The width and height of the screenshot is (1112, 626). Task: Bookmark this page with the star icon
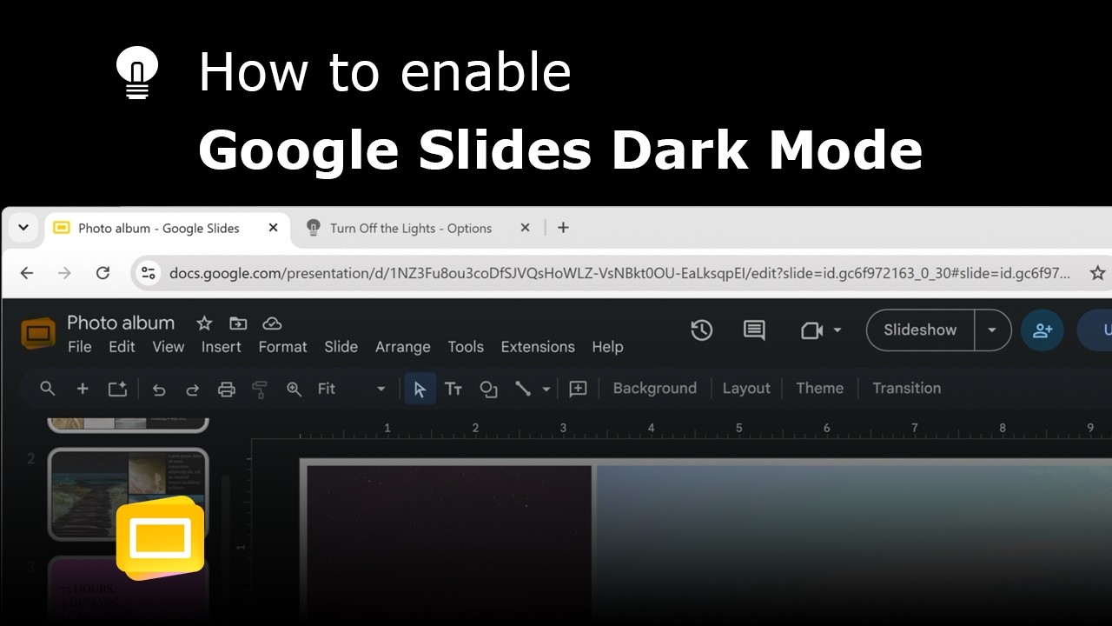point(1097,273)
